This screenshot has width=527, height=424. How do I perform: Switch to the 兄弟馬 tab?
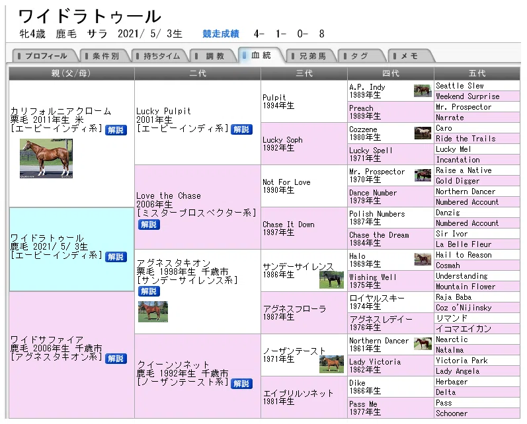311,55
